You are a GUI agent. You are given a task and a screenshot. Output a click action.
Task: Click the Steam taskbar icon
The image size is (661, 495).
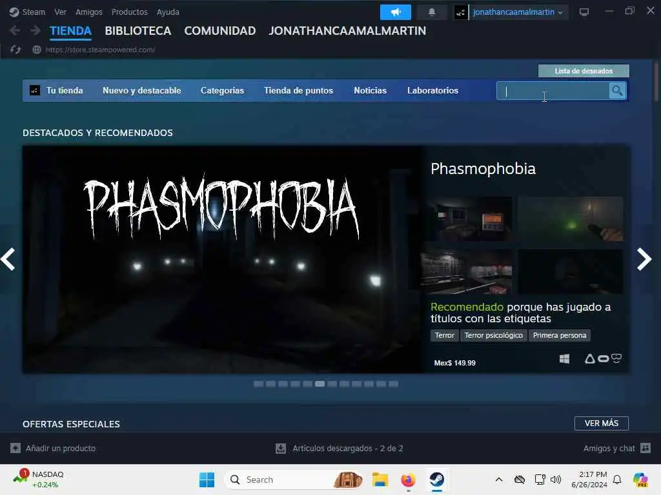437,480
